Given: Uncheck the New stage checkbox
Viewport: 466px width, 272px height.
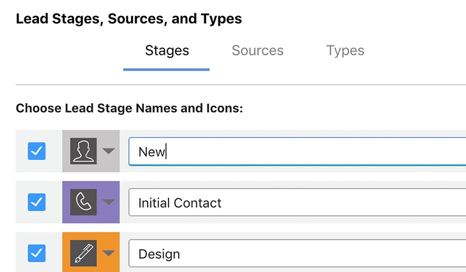Looking at the screenshot, I should [x=37, y=152].
